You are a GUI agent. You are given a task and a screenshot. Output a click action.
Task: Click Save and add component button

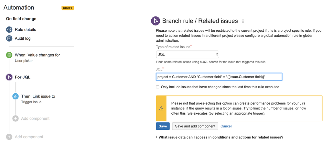(195, 126)
